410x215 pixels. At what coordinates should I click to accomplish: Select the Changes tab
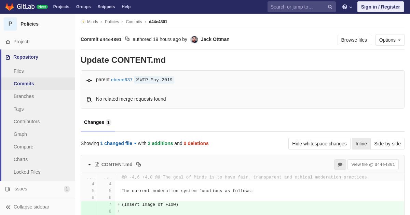pyautogui.click(x=98, y=123)
